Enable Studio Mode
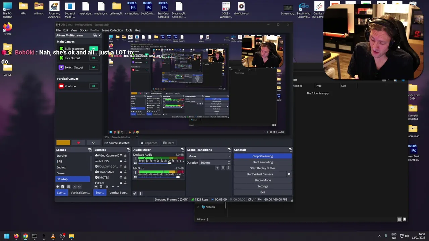The width and height of the screenshot is (429, 241). tap(263, 180)
